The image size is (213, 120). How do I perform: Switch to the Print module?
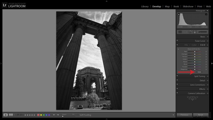200,6
